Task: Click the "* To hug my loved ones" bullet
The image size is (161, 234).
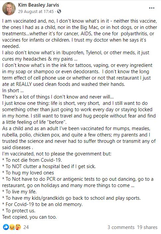Action: click(28, 173)
